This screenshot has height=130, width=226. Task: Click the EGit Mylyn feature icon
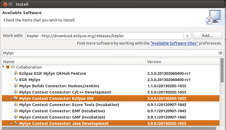[x=16, y=79]
